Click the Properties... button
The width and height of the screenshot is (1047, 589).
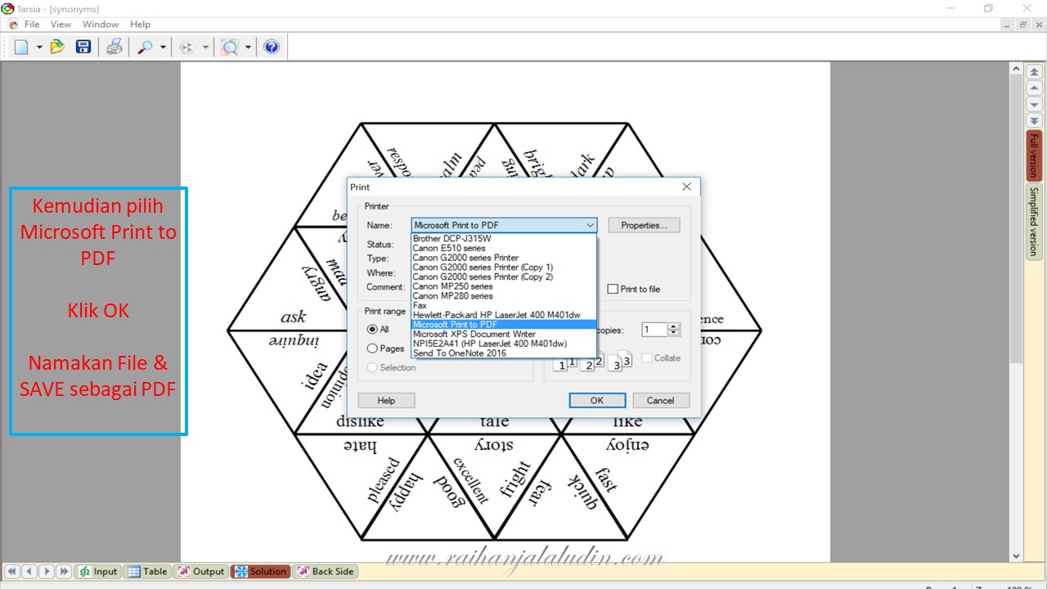tap(644, 225)
